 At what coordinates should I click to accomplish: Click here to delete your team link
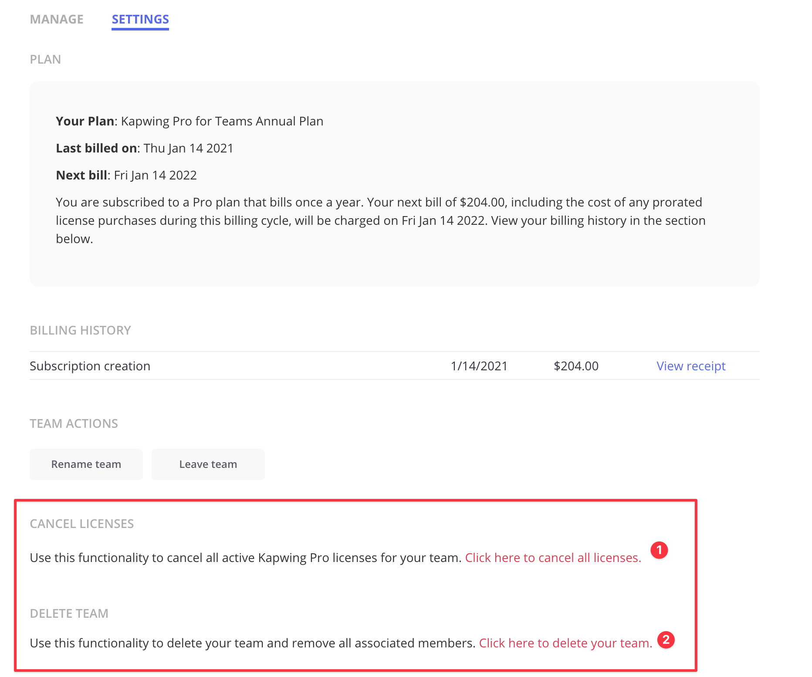coord(565,643)
